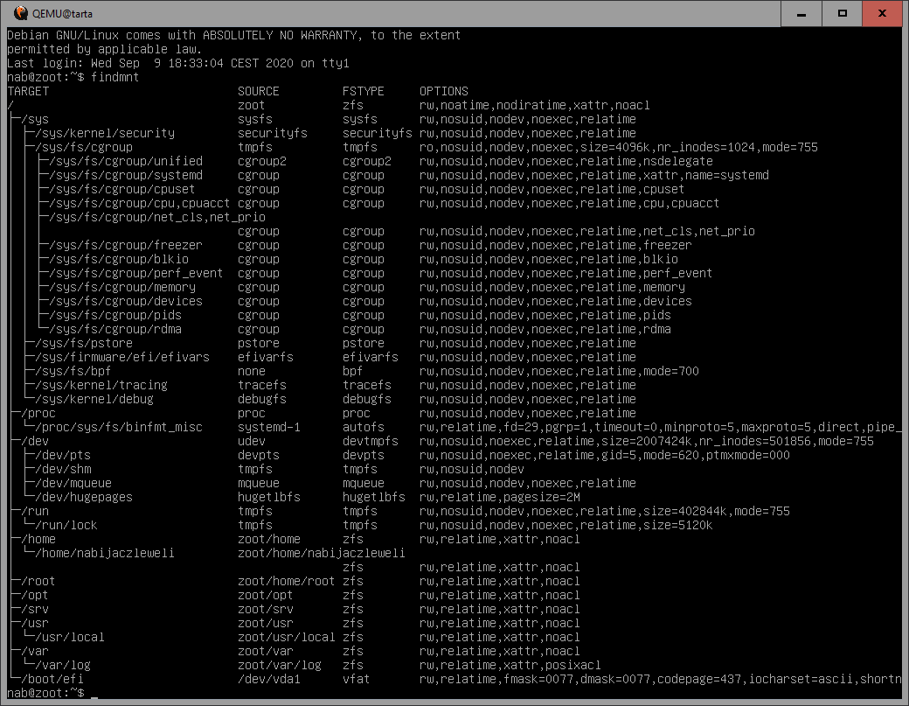Close the QEMU@tarta window
909x706 pixels.
pyautogui.click(x=885, y=13)
